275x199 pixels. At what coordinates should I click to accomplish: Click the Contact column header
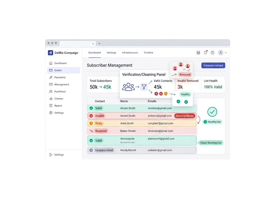[100, 101]
